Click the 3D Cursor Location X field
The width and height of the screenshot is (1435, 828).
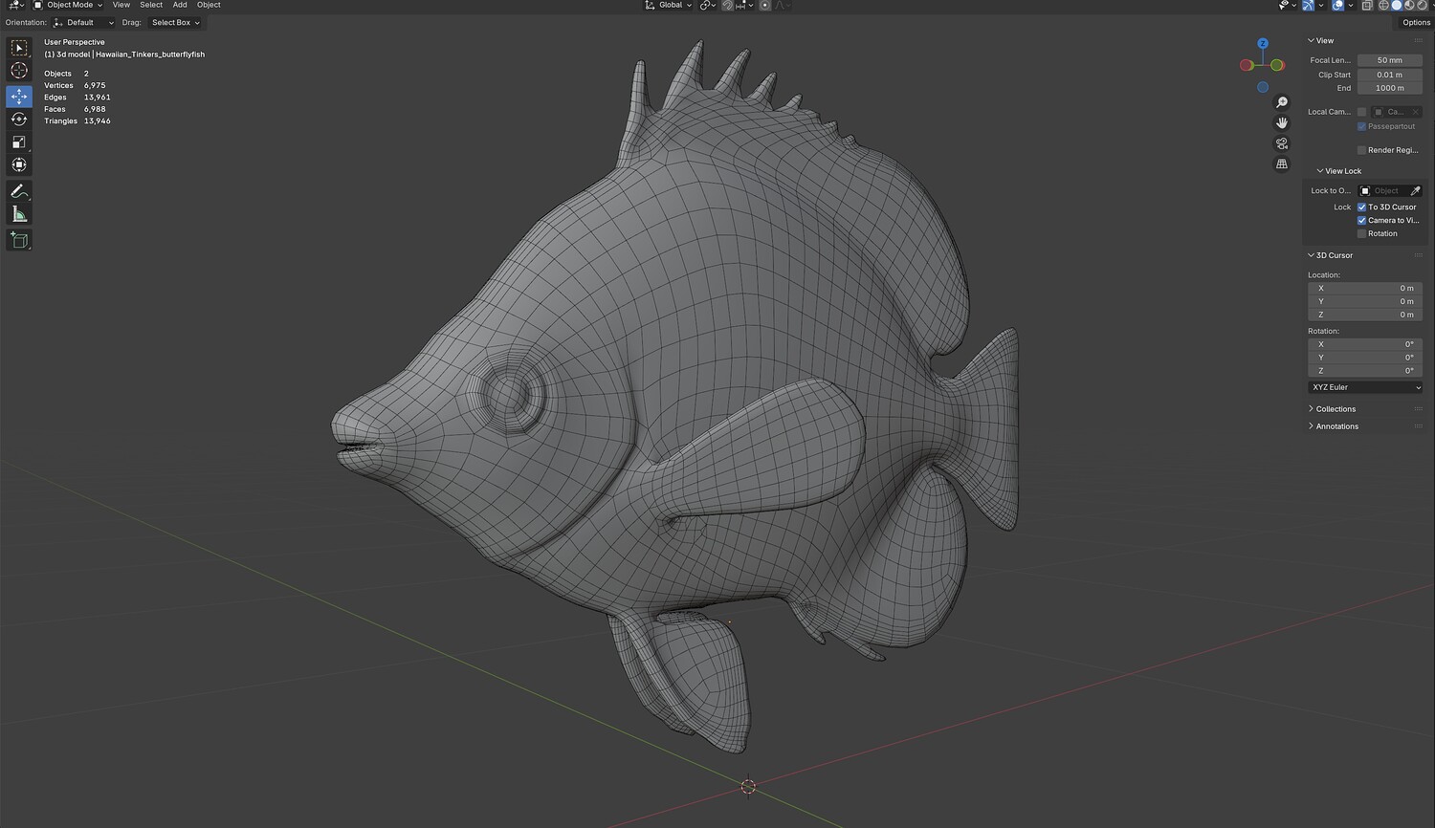coord(1365,288)
